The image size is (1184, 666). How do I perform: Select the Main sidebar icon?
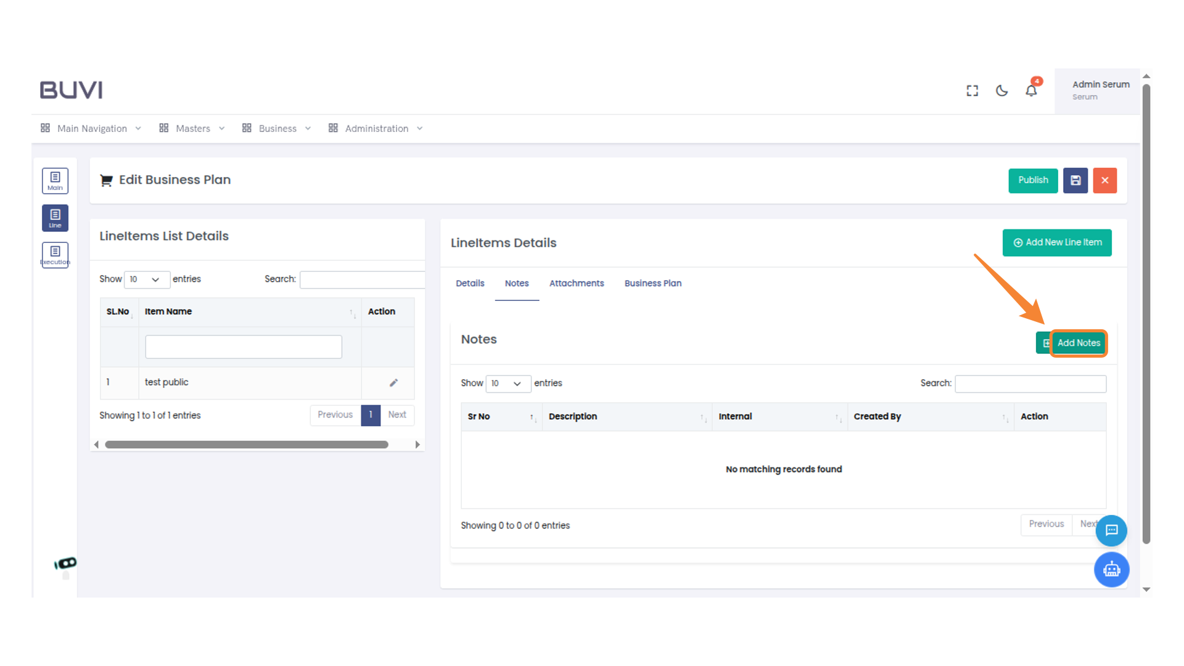(55, 181)
